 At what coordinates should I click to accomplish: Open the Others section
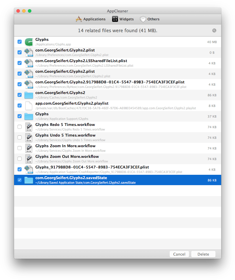coord(150,19)
